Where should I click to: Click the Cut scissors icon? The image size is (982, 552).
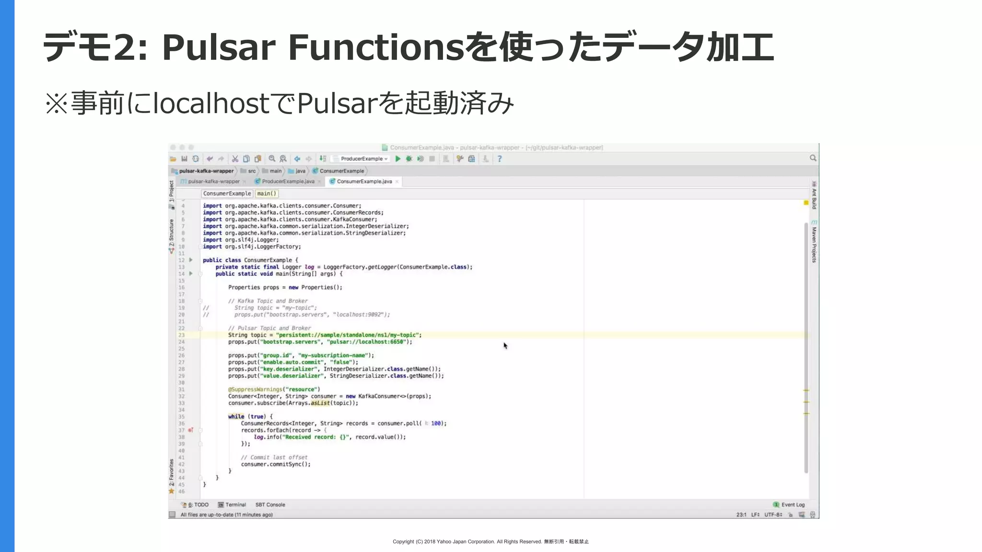tap(235, 159)
